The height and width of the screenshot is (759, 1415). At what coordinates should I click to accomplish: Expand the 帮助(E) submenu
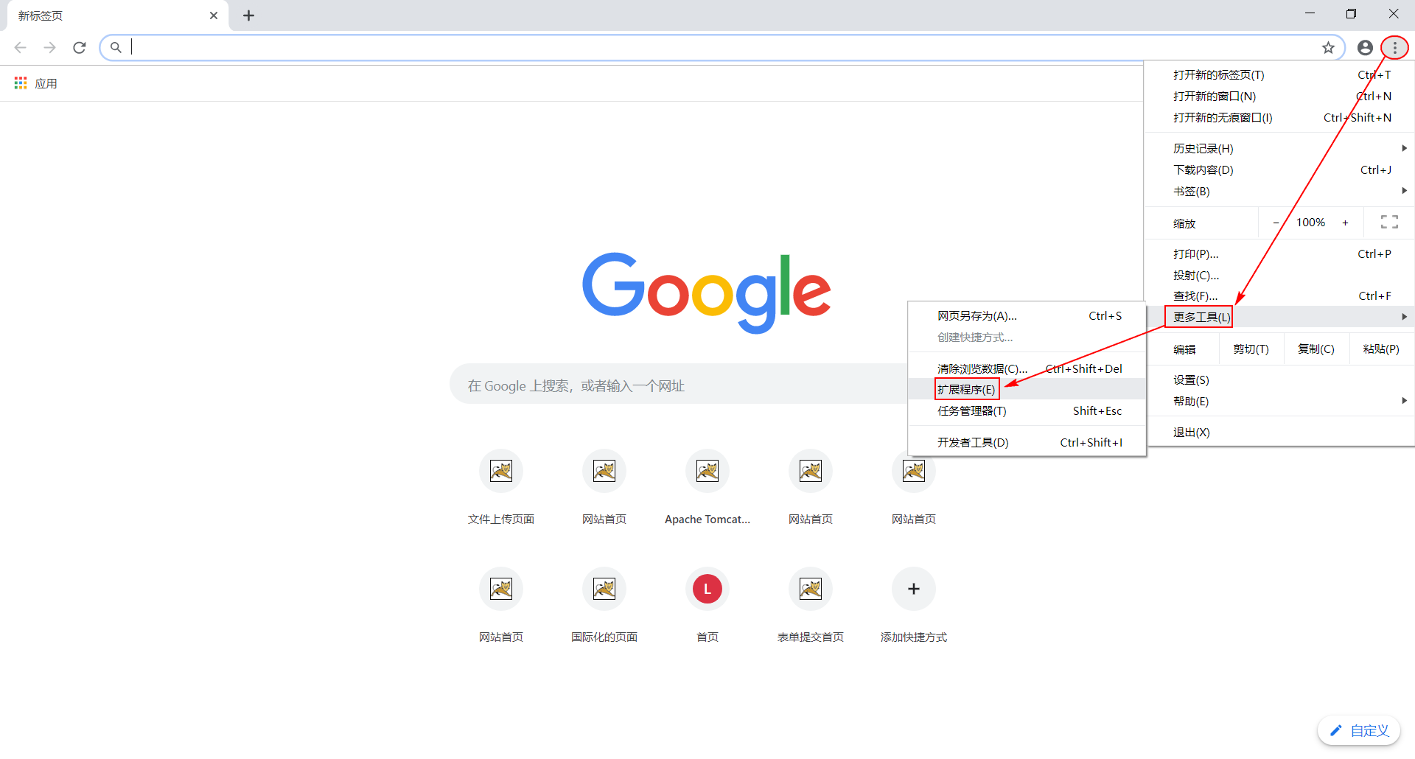pos(1191,402)
